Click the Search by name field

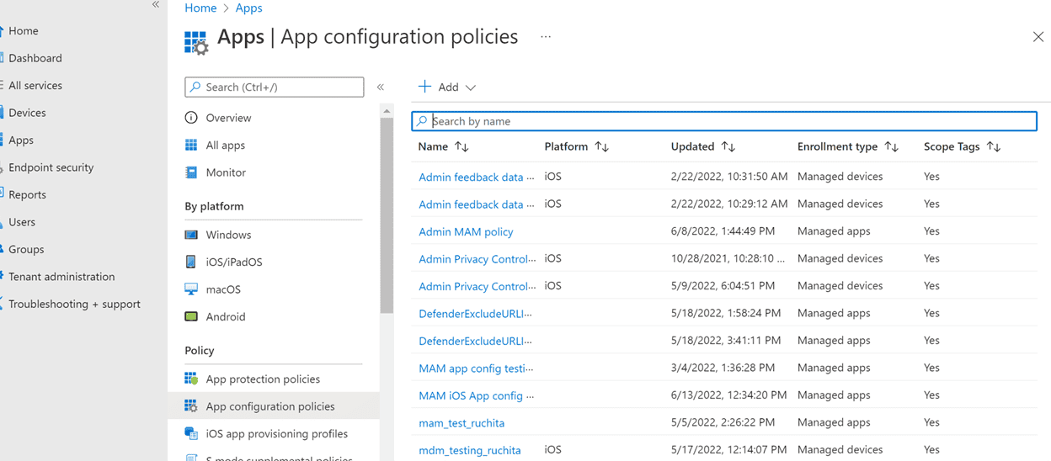pyautogui.click(x=724, y=121)
